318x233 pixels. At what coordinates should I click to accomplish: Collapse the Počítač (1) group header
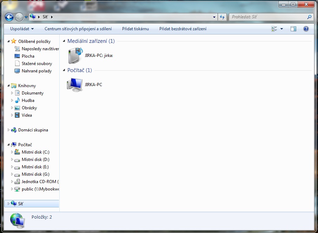point(64,70)
